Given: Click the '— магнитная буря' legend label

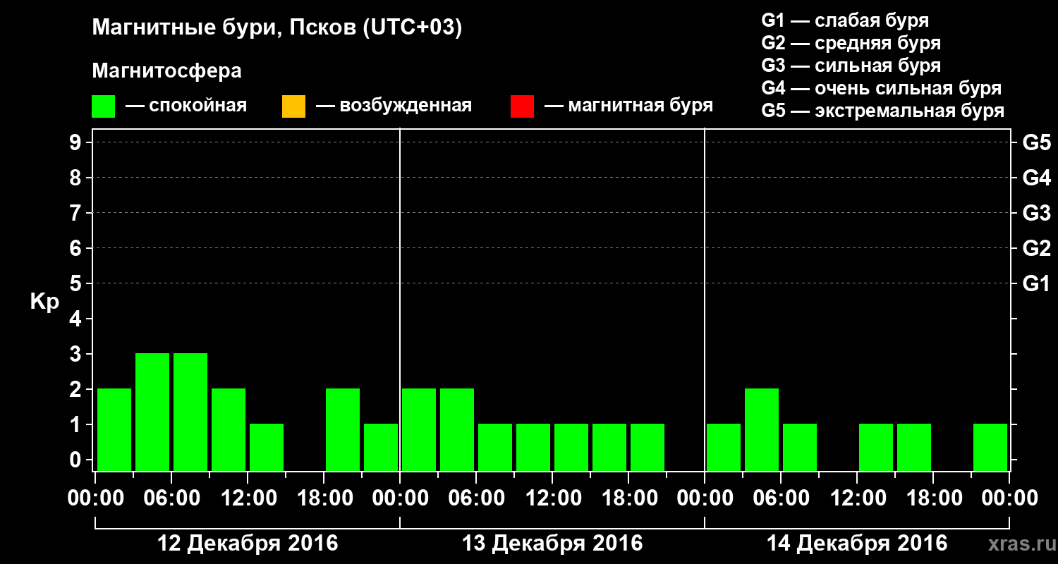Looking at the screenshot, I should point(628,106).
